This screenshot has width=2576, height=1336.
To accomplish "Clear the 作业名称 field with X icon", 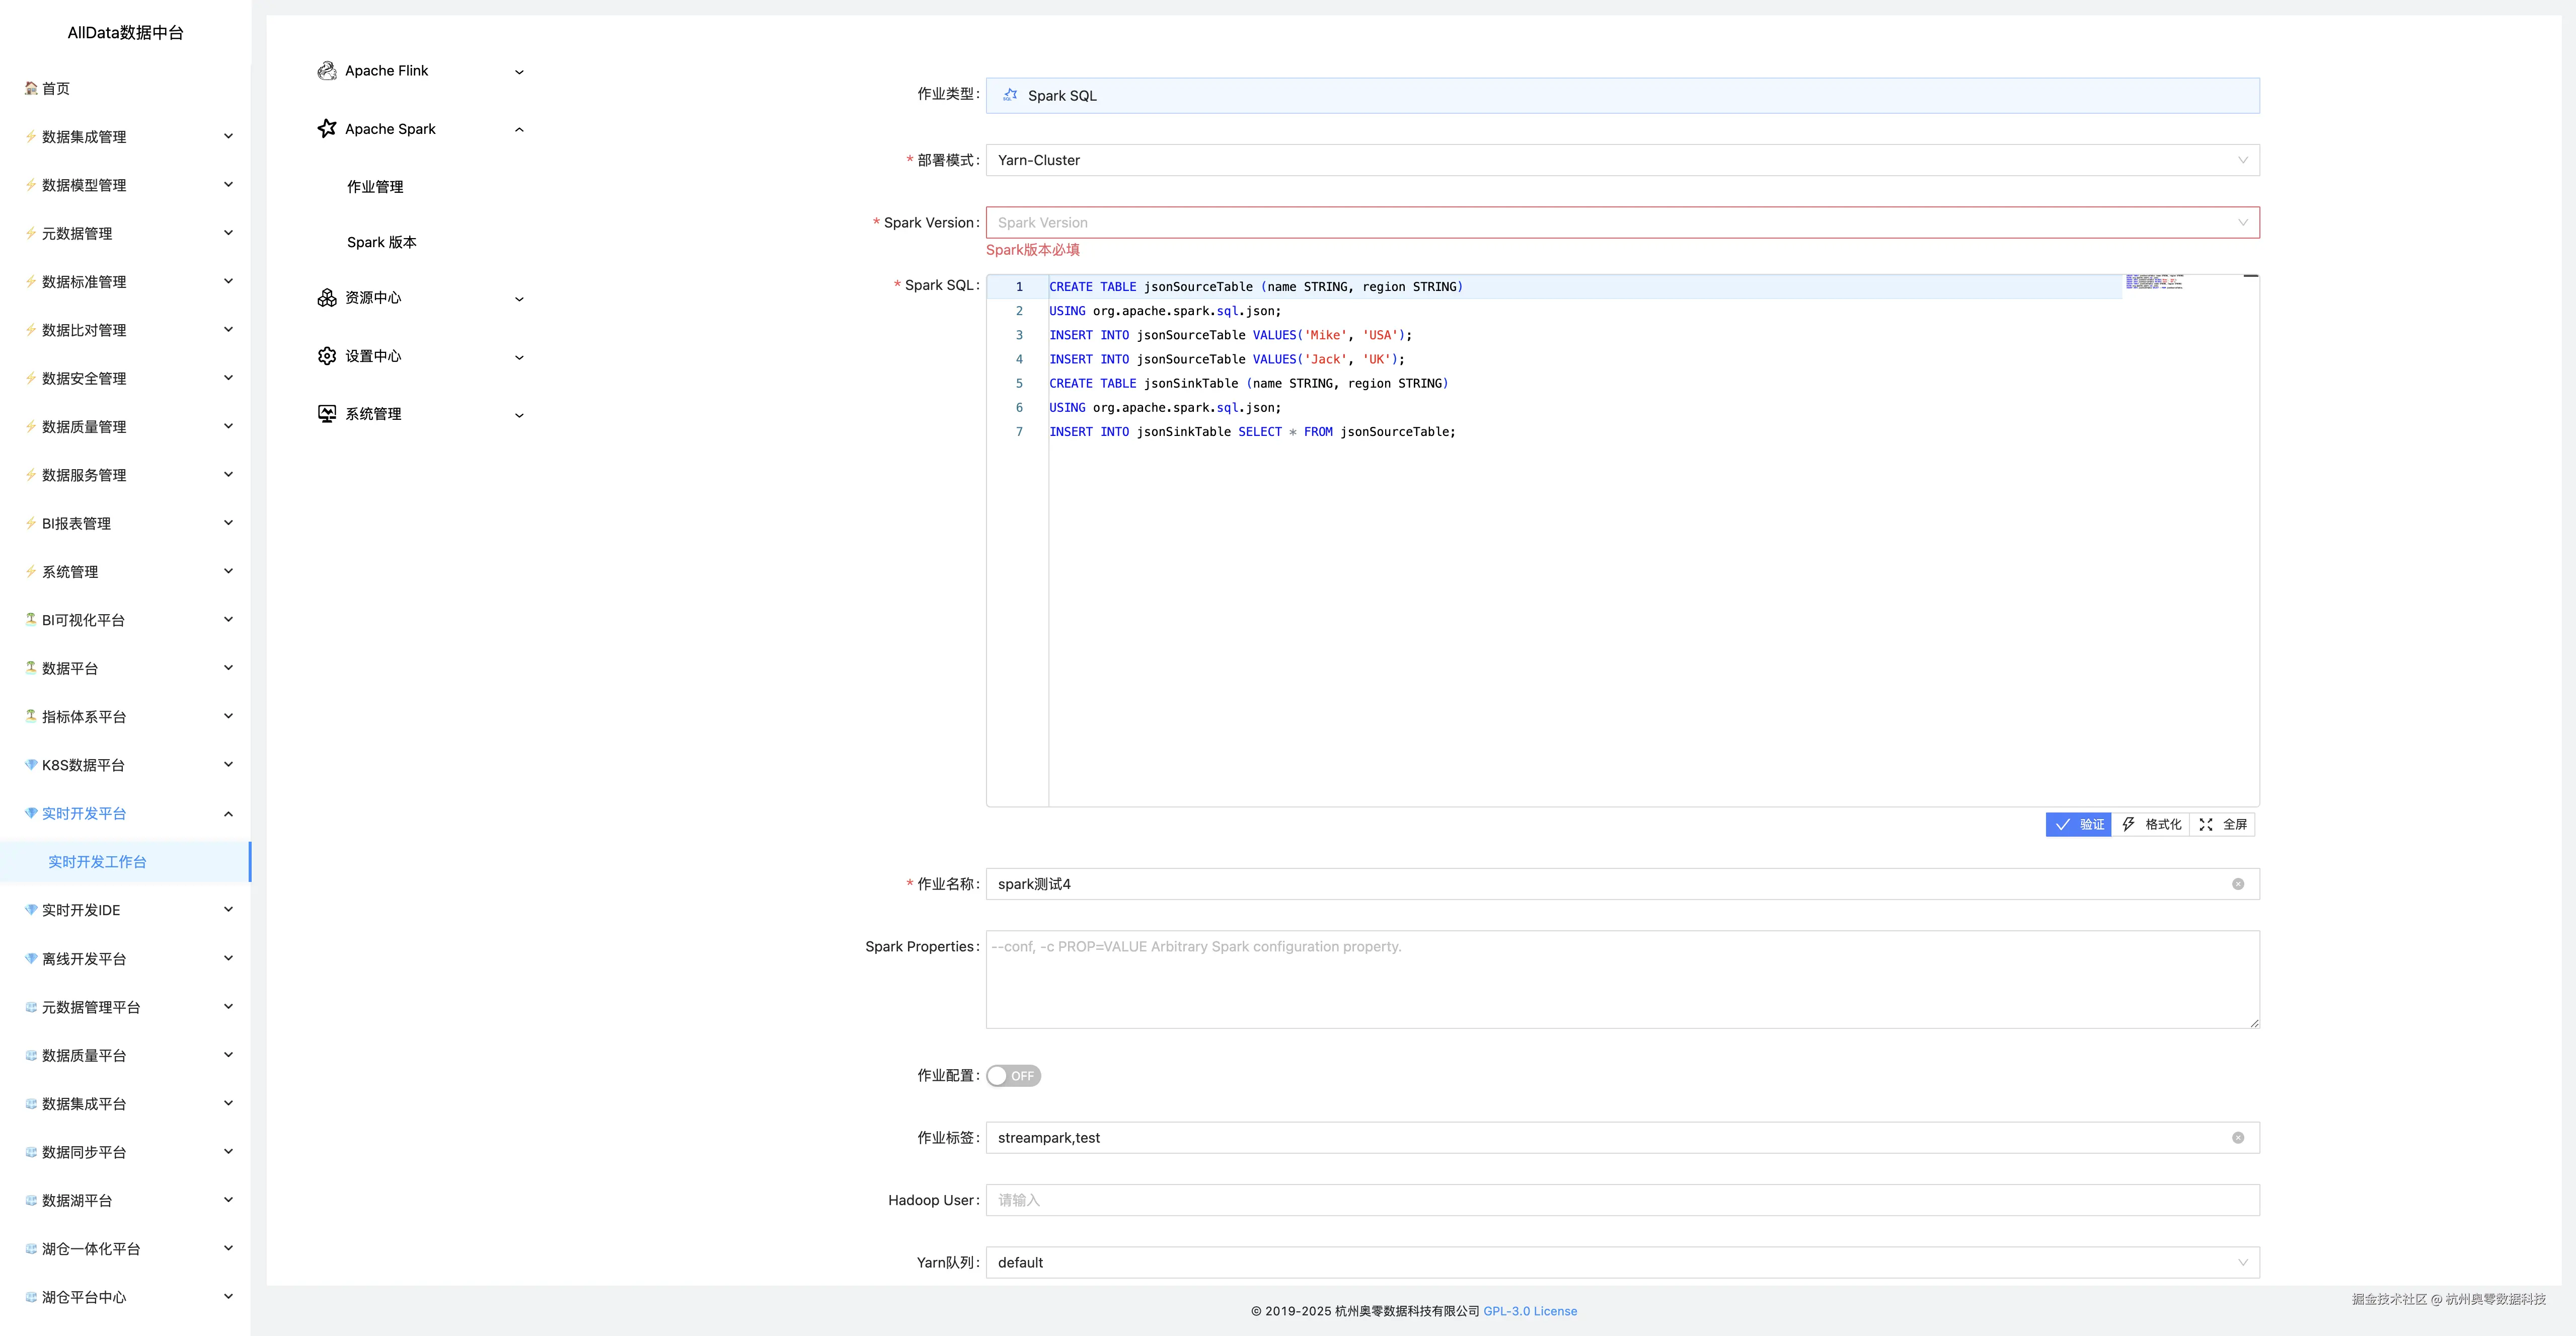I will tap(2238, 884).
